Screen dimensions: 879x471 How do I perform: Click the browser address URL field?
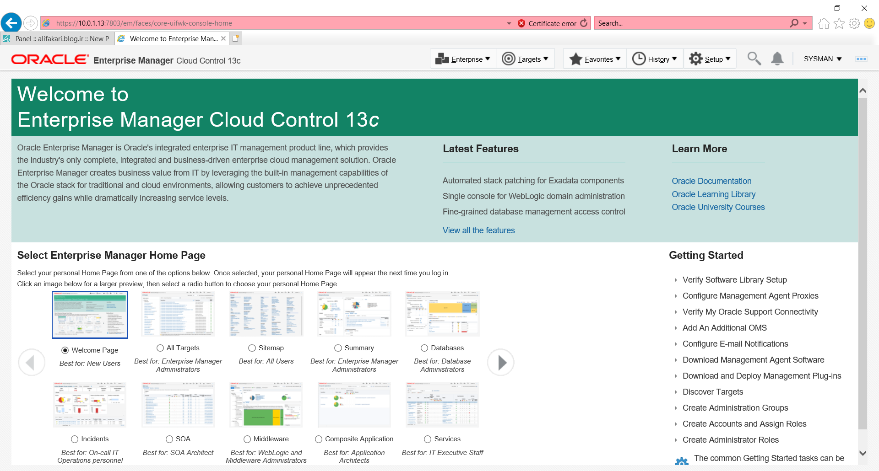coord(275,23)
